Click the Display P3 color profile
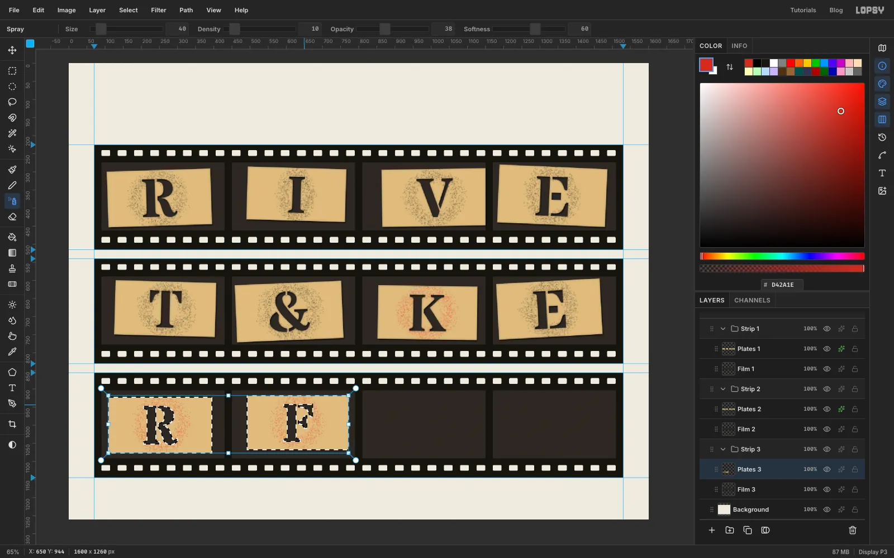 [x=873, y=552]
